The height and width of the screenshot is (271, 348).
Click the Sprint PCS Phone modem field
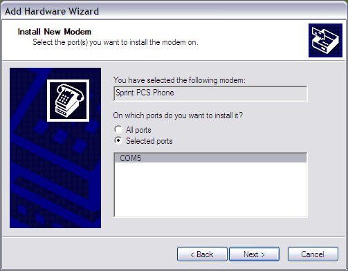[x=210, y=93]
